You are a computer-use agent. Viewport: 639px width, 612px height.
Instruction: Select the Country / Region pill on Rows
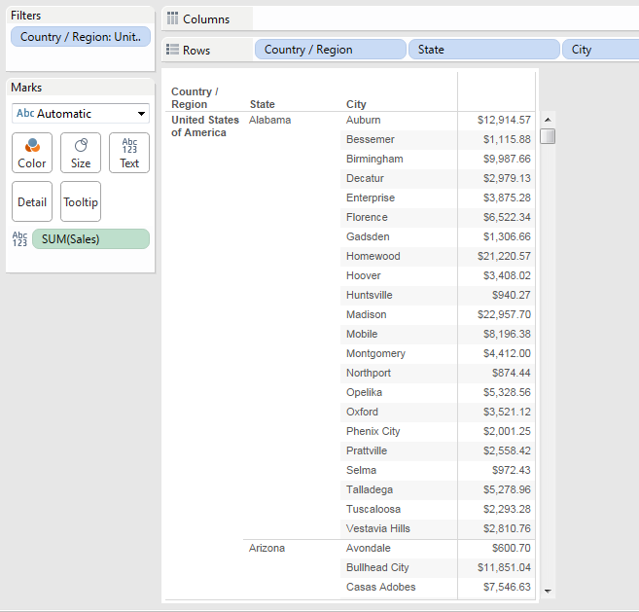(331, 50)
